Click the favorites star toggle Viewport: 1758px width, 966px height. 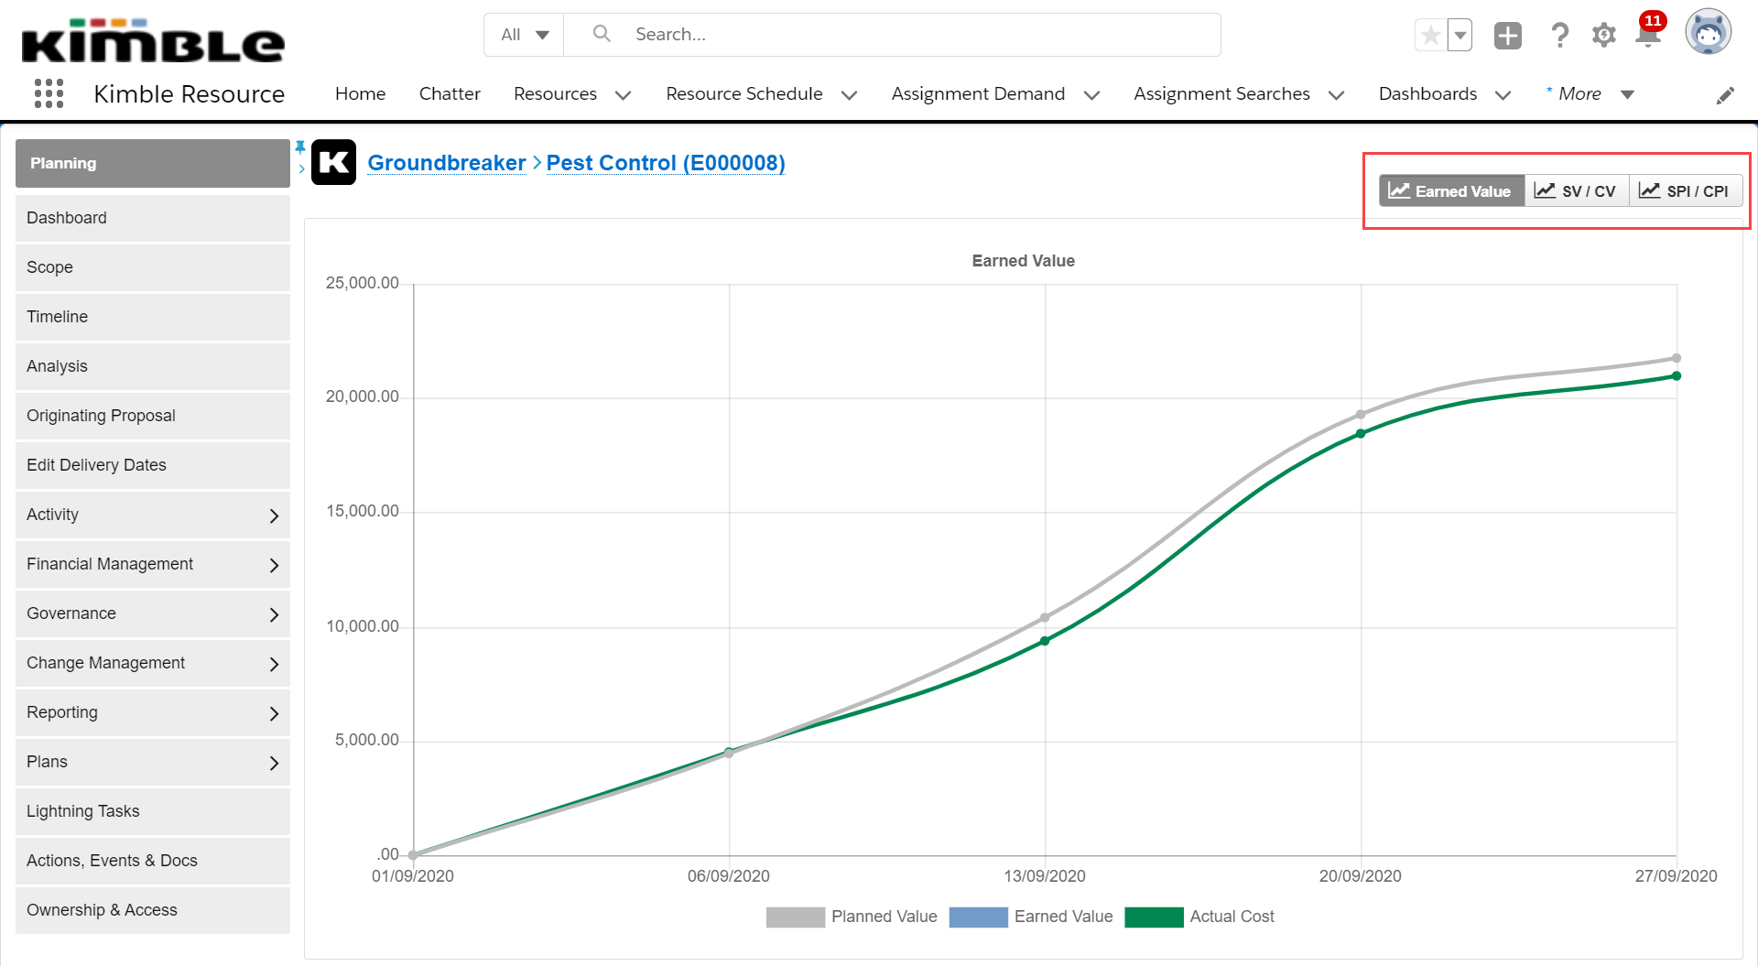pyautogui.click(x=1429, y=35)
